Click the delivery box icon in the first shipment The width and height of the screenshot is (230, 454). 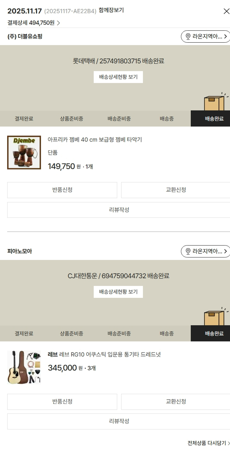[216, 102]
